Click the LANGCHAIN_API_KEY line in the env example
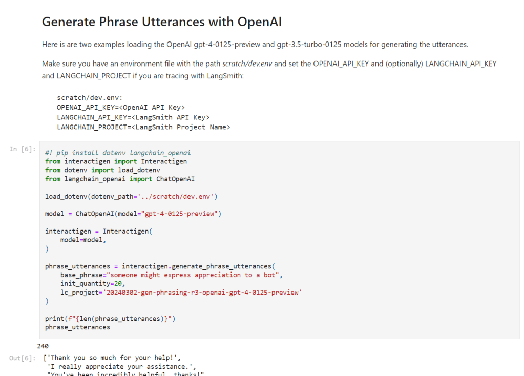This screenshot has width=524, height=376. coord(133,117)
